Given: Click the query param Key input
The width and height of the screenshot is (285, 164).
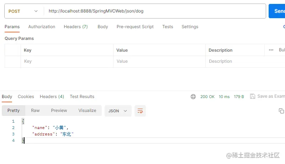Looking at the screenshot, I should 67,61.
